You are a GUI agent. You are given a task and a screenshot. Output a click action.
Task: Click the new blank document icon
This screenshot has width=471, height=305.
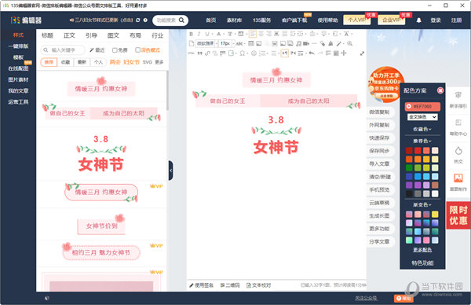coord(192,43)
